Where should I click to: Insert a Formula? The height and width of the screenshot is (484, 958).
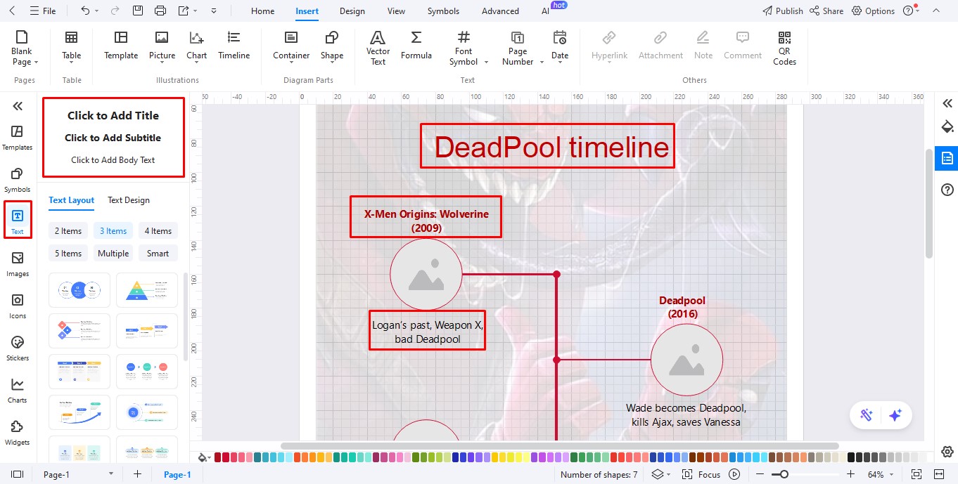pos(416,46)
